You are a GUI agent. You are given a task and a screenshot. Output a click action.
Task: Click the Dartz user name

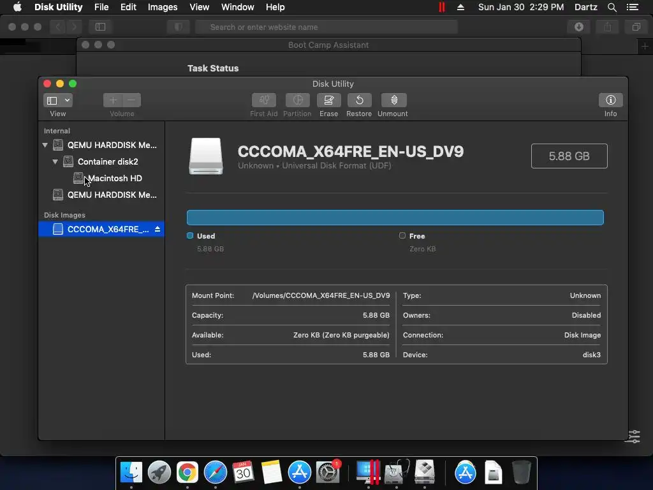point(585,7)
